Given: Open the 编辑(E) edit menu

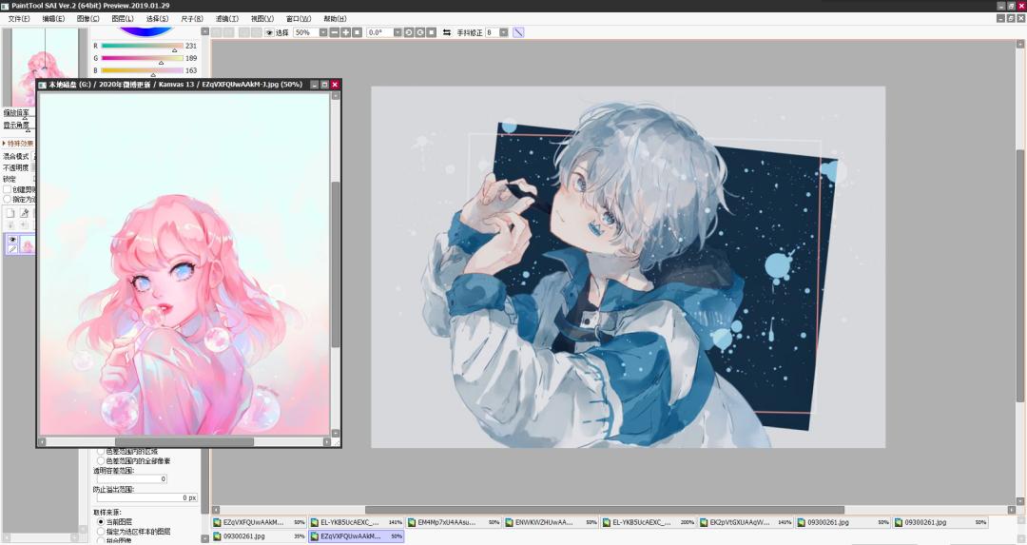Looking at the screenshot, I should [53, 19].
